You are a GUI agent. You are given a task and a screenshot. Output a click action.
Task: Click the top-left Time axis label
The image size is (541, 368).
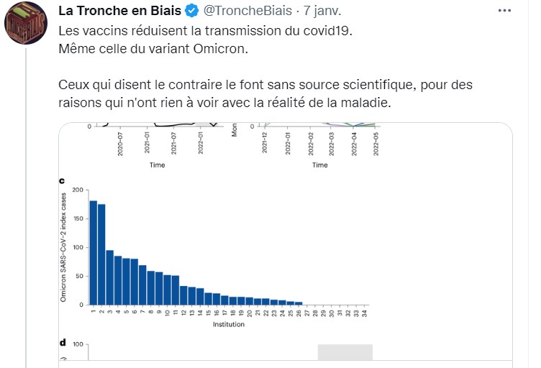point(158,165)
